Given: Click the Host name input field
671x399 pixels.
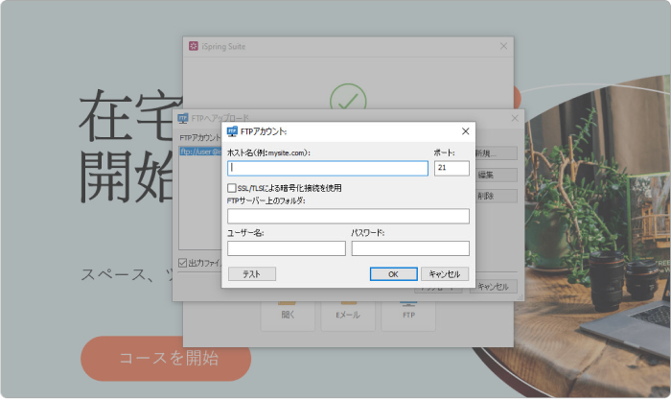Looking at the screenshot, I should coord(328,168).
